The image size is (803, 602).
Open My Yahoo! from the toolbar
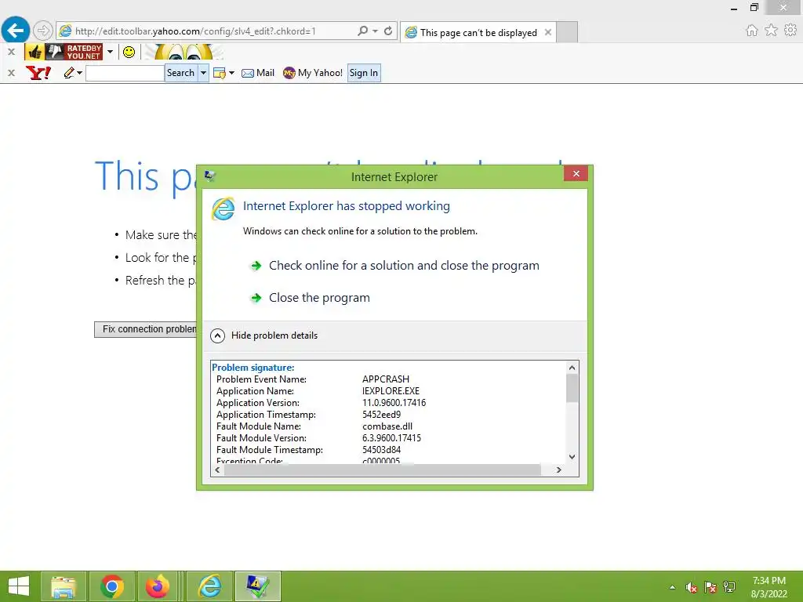click(313, 73)
